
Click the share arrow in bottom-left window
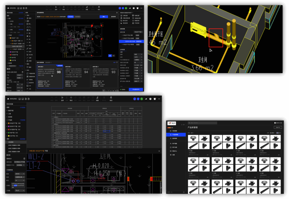pos(146,99)
